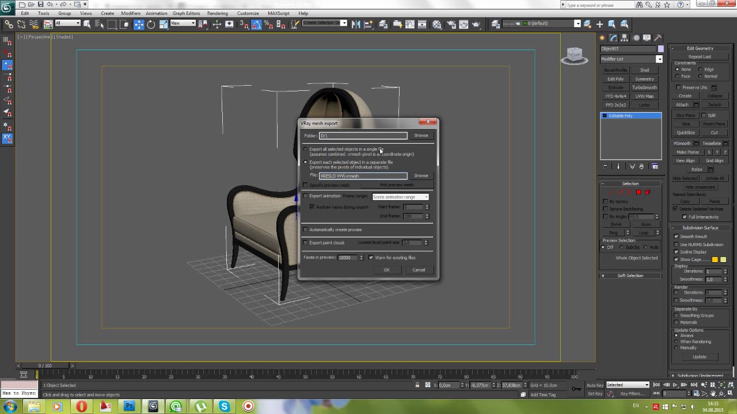The height and width of the screenshot is (414, 737).
Task: Enable the Export animation checkbox
Action: (306, 196)
